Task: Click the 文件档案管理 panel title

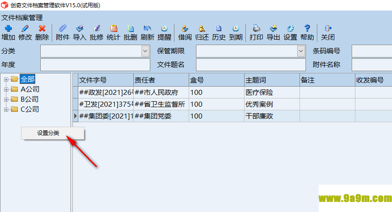Action: 22,18
